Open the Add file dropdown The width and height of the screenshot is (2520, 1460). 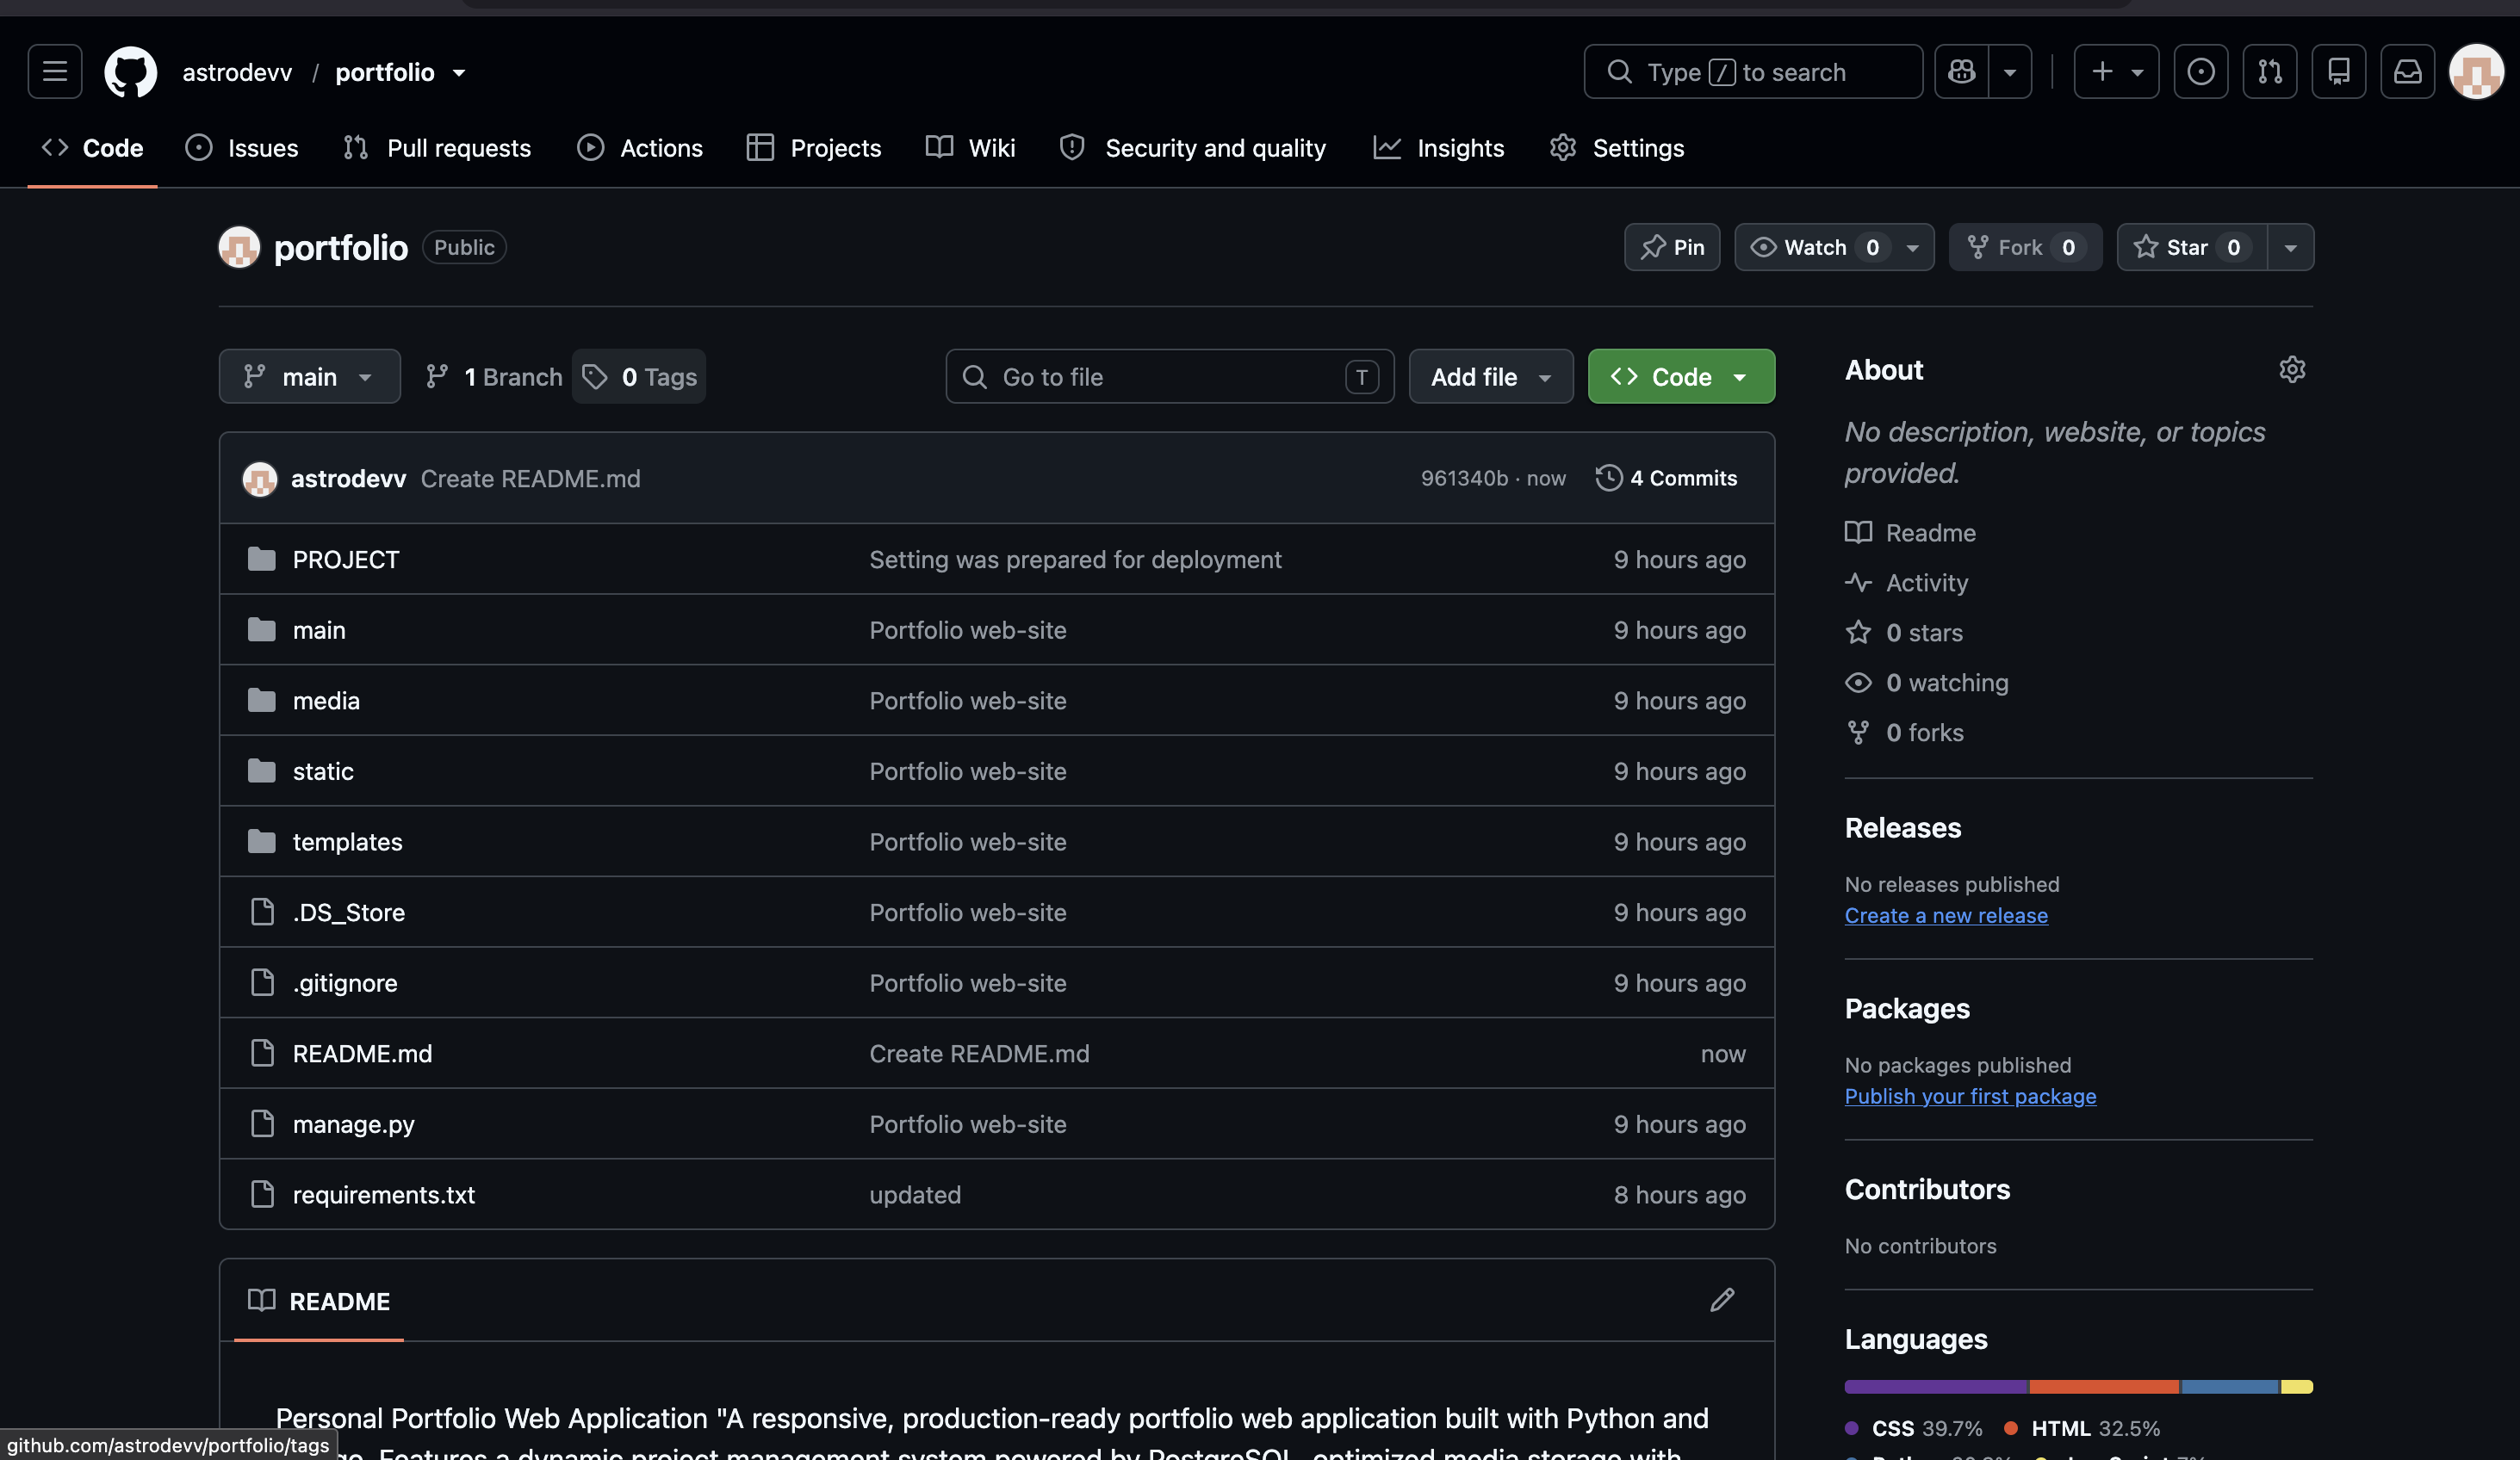1491,377
